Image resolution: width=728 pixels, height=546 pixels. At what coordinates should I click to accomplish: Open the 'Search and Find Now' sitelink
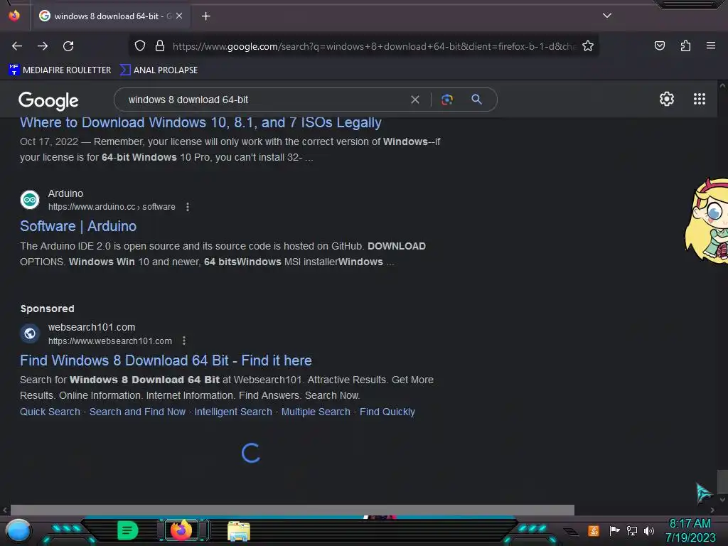tap(137, 412)
